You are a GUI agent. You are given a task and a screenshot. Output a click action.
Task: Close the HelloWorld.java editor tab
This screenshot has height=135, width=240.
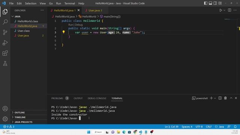pos(78,10)
